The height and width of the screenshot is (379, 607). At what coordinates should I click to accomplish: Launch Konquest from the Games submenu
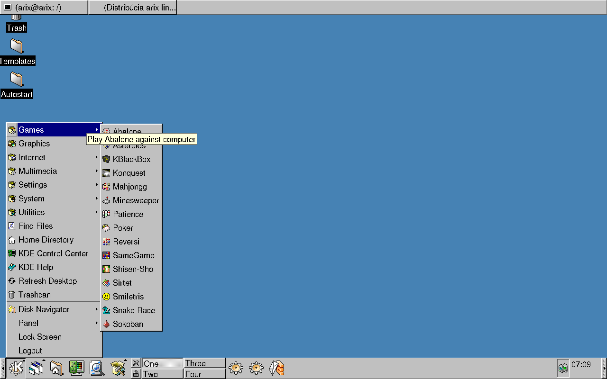[x=131, y=173]
